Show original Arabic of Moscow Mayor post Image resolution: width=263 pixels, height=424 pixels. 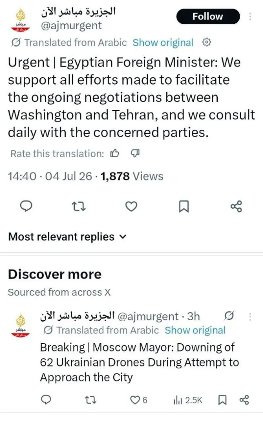pyautogui.click(x=195, y=330)
